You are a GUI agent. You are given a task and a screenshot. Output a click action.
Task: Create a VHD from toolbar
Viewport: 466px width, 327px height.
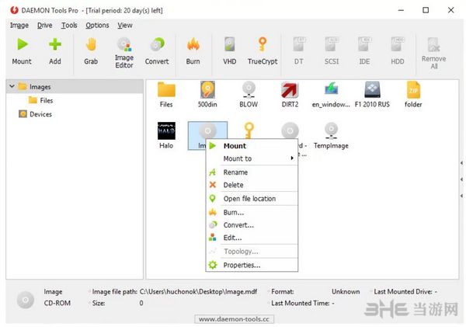[230, 52]
